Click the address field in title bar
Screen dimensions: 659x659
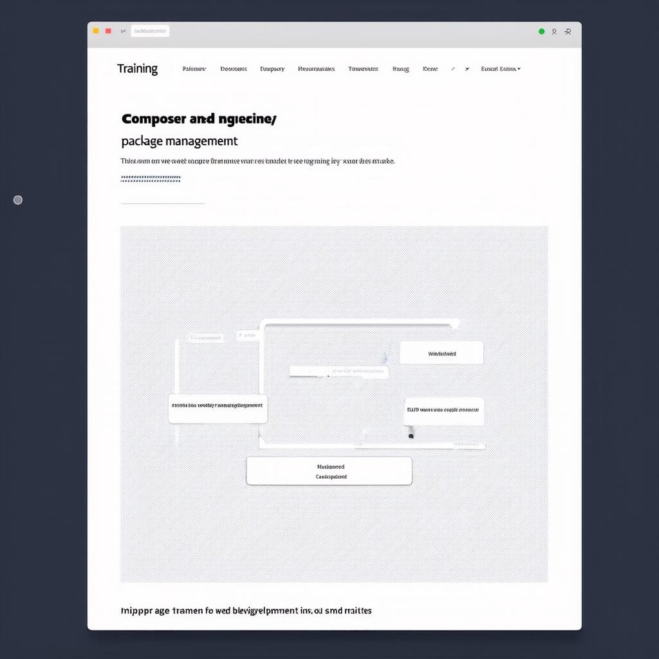point(150,31)
